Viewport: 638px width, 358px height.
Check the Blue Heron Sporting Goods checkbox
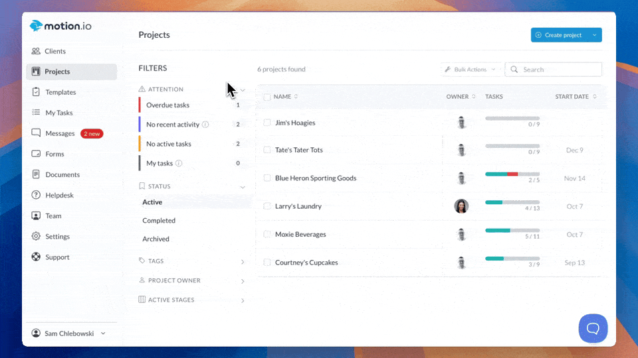(267, 178)
